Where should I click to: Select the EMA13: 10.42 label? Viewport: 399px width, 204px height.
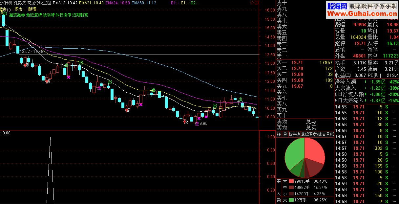click(x=65, y=3)
